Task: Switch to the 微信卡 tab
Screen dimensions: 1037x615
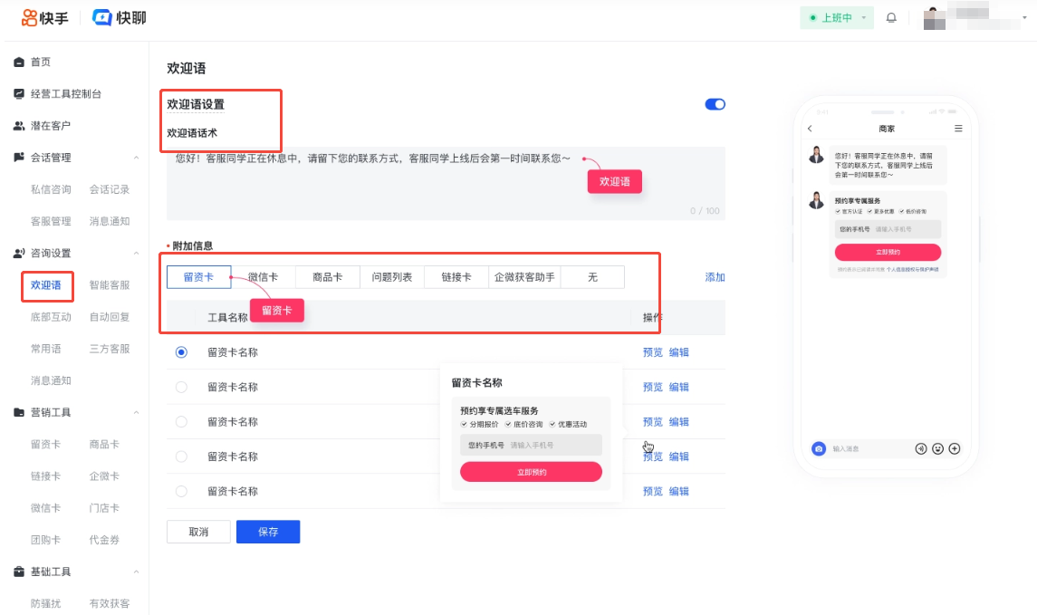Action: pyautogui.click(x=263, y=277)
